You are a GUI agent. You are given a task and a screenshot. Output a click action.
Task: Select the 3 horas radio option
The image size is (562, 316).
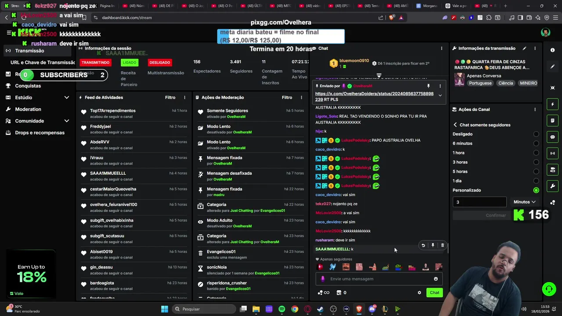coord(536,162)
